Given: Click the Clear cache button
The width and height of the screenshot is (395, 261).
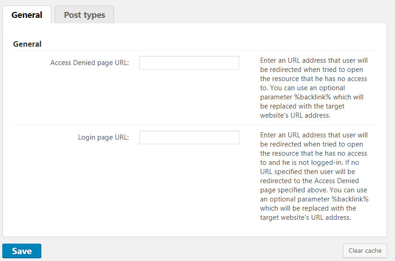Looking at the screenshot, I should coord(365,250).
